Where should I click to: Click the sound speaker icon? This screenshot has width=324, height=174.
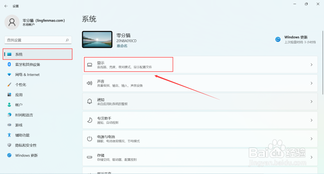click(x=89, y=83)
